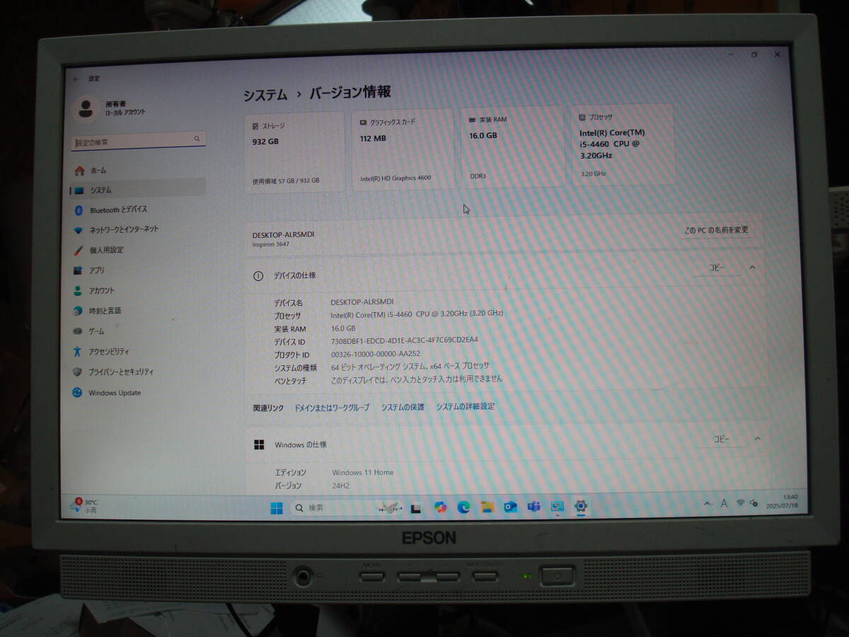Viewport: 849px width, 637px height.
Task: Launch Copilot from the taskbar
Action: (440, 507)
